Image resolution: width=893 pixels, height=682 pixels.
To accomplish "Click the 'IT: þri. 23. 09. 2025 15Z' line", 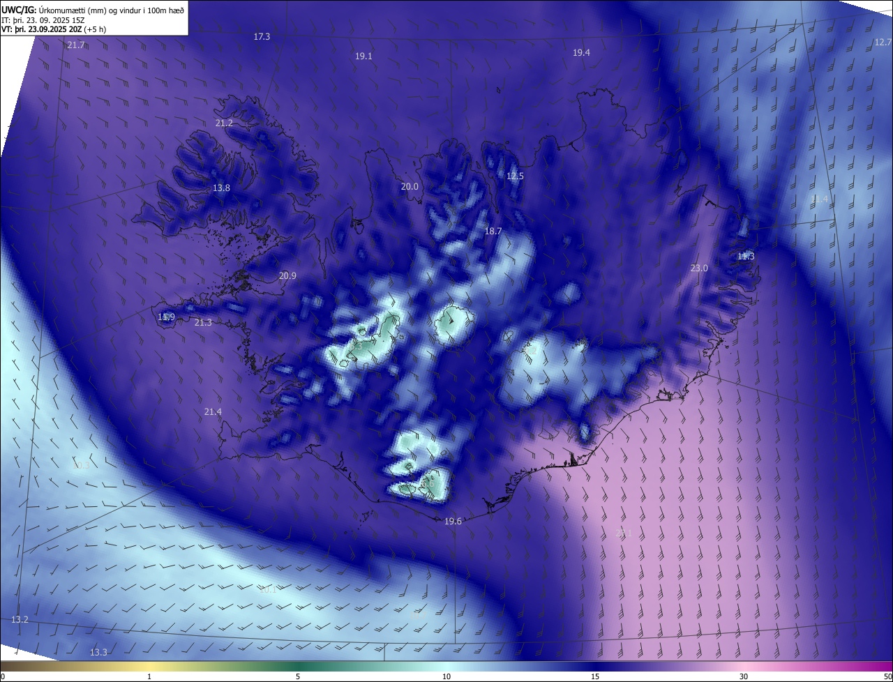I will pos(43,20).
